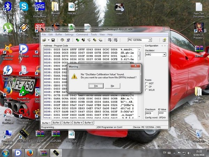Click No in the Warning dialog
Viewport: 209px width, 157px height.
click(113, 86)
